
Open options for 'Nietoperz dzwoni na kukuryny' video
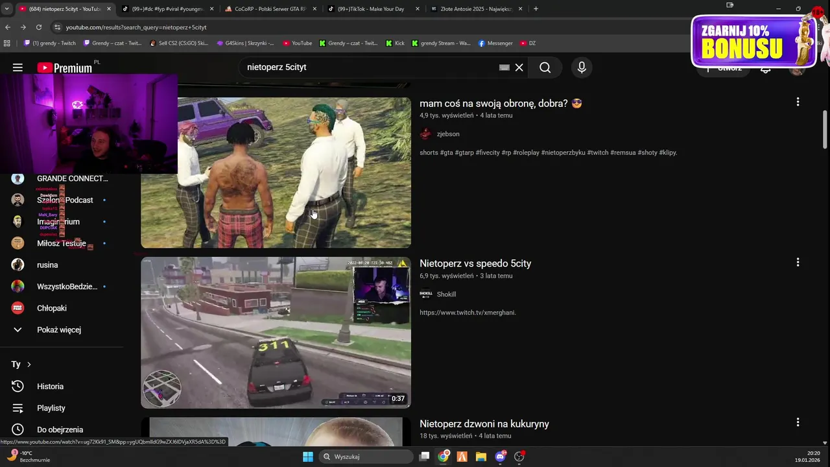pyautogui.click(x=798, y=422)
